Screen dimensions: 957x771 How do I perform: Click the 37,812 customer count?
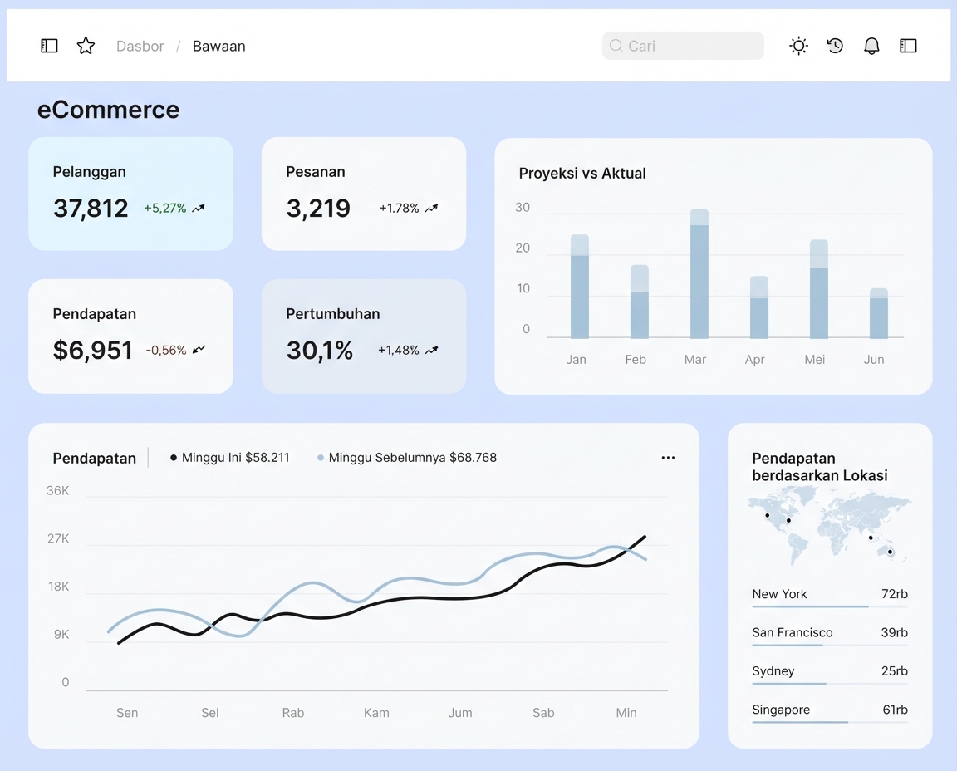pyautogui.click(x=91, y=209)
